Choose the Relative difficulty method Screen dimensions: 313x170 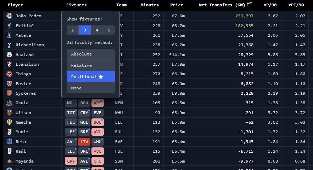(91, 65)
